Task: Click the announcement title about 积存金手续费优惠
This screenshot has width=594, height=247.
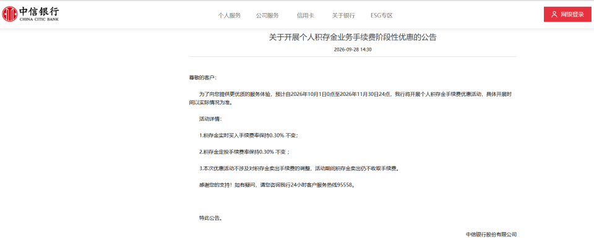Action: [353, 37]
